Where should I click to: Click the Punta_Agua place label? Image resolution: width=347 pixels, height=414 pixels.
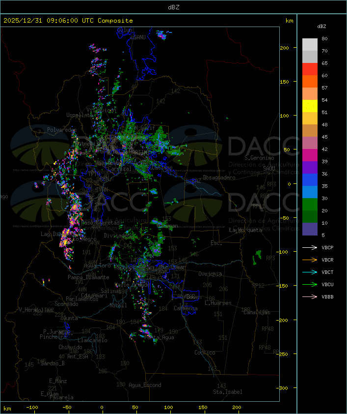(159, 337)
